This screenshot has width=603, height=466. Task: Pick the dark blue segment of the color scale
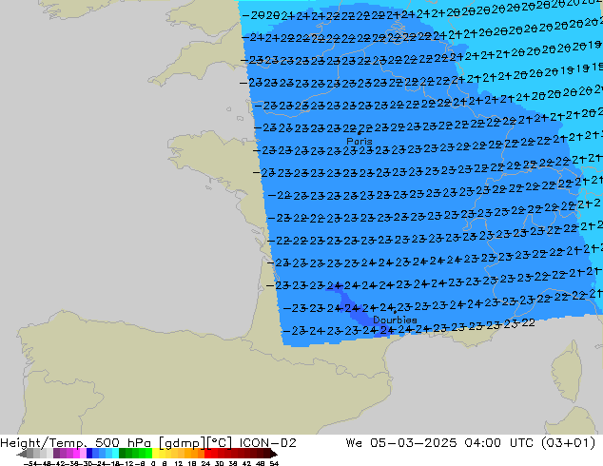click(x=89, y=454)
